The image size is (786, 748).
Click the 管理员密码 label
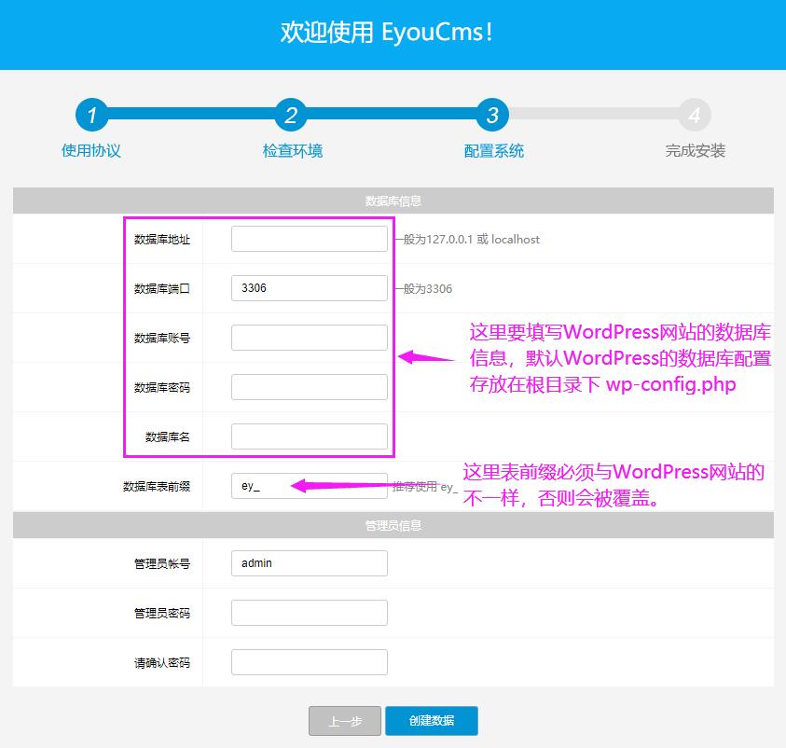pos(162,613)
